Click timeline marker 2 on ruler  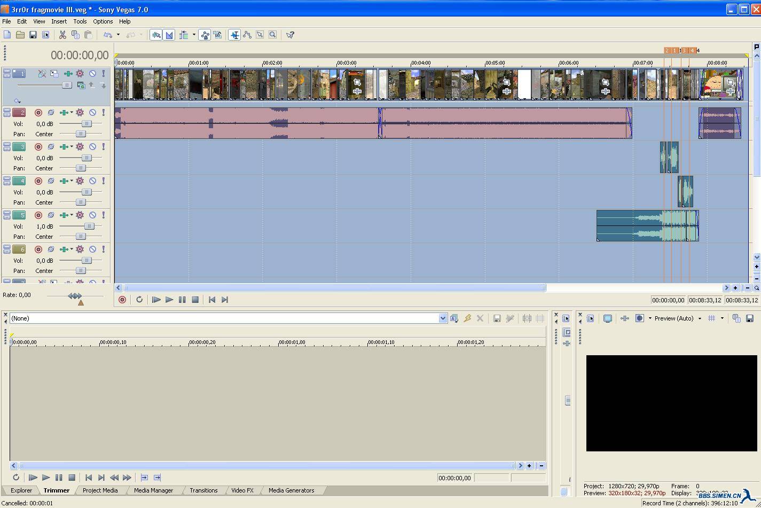(667, 50)
